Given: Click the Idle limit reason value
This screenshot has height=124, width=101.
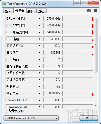Looking at the screenshot, I should [52, 87].
